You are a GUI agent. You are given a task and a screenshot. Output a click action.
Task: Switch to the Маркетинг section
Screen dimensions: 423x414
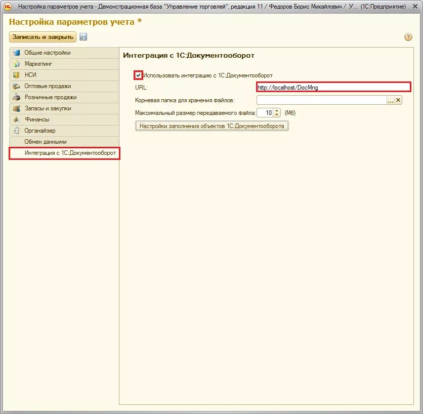pos(64,64)
